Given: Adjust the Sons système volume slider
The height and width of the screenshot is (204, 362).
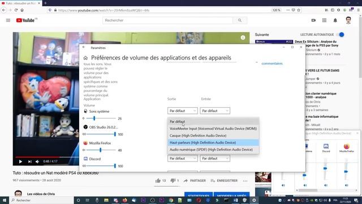Looking at the screenshot, I should click(101, 118).
